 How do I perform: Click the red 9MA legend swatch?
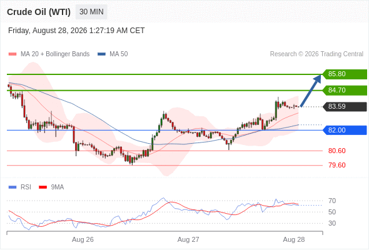(43, 187)
